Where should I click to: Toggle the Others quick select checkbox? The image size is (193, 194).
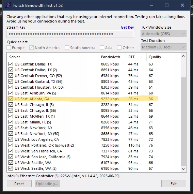coord(119,48)
